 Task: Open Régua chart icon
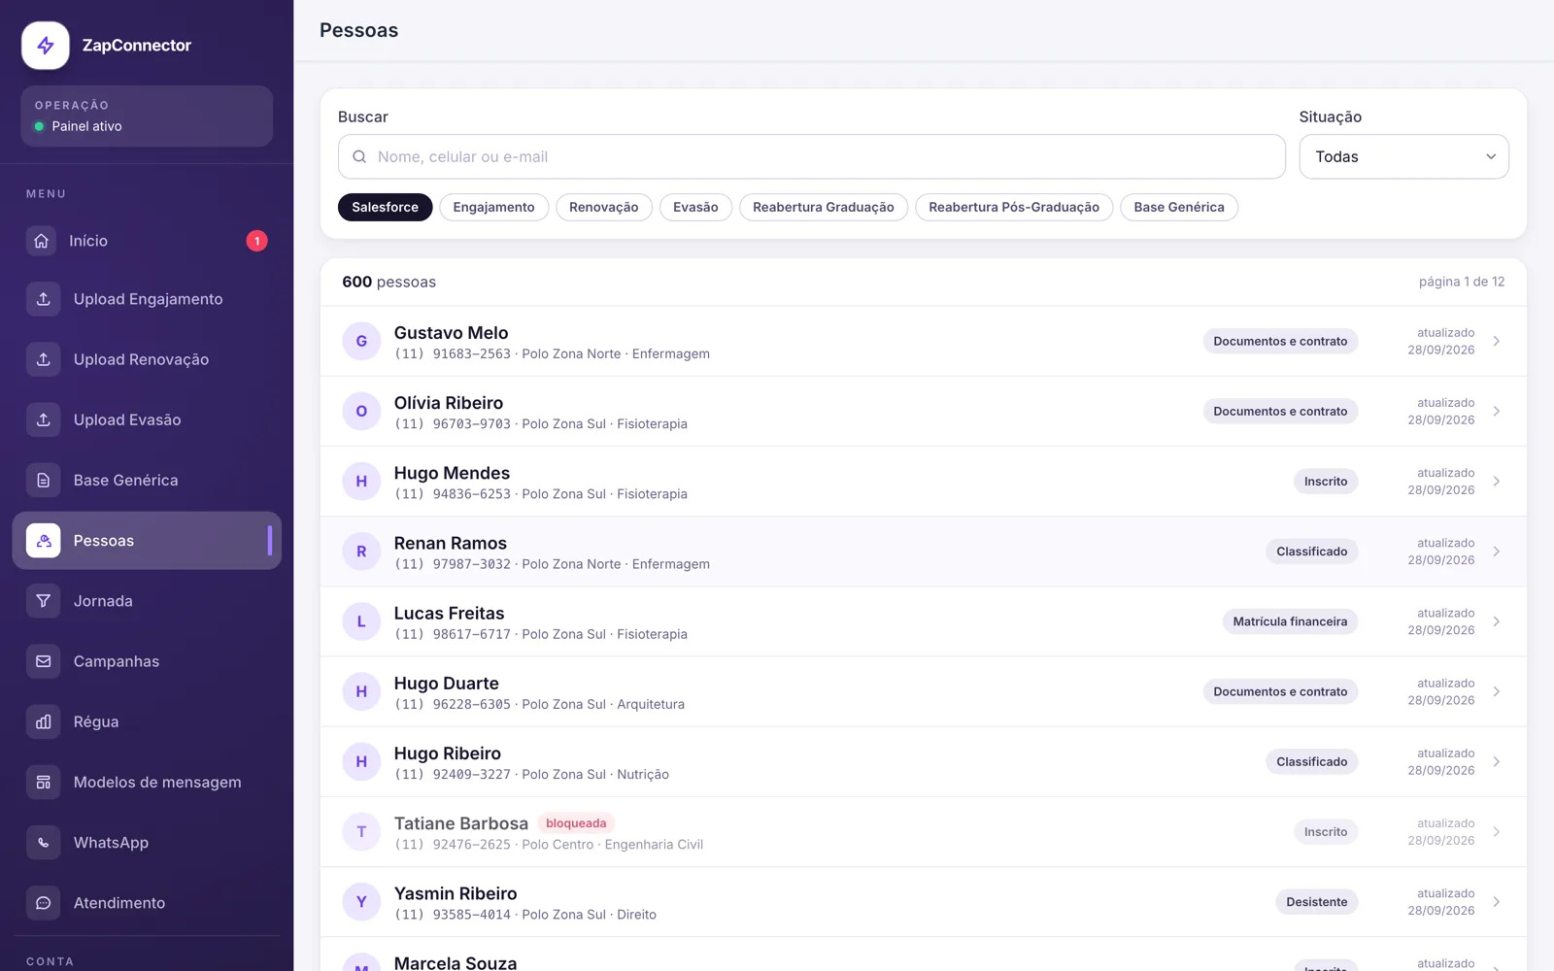pos(43,721)
